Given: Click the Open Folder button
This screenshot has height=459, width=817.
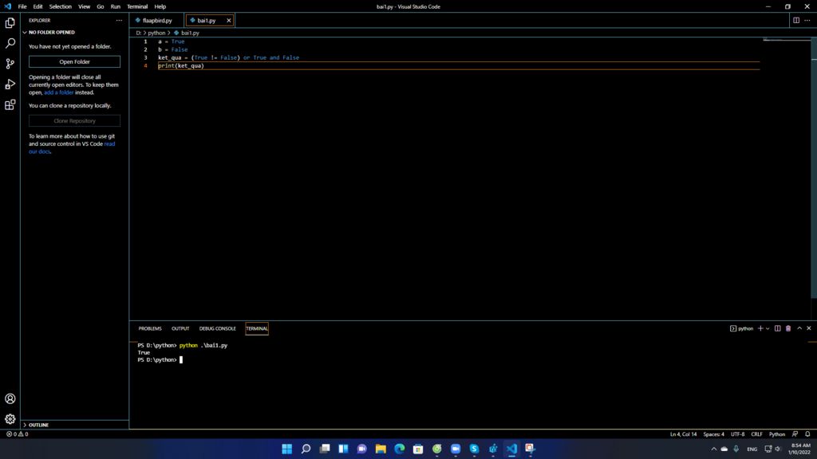Looking at the screenshot, I should (74, 61).
